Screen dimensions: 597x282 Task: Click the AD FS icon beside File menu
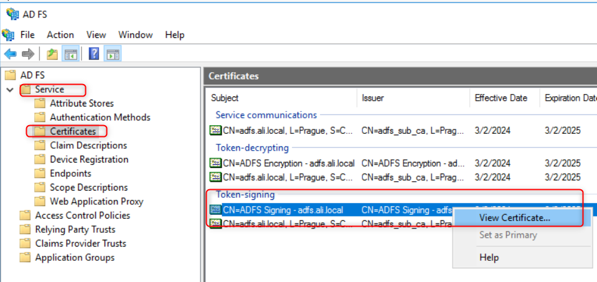(x=8, y=35)
